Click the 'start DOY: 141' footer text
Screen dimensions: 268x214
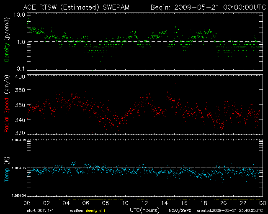(40, 211)
